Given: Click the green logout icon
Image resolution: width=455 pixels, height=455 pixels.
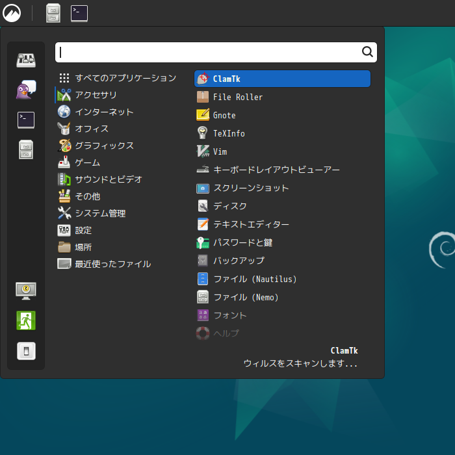Looking at the screenshot, I should pyautogui.click(x=26, y=320).
